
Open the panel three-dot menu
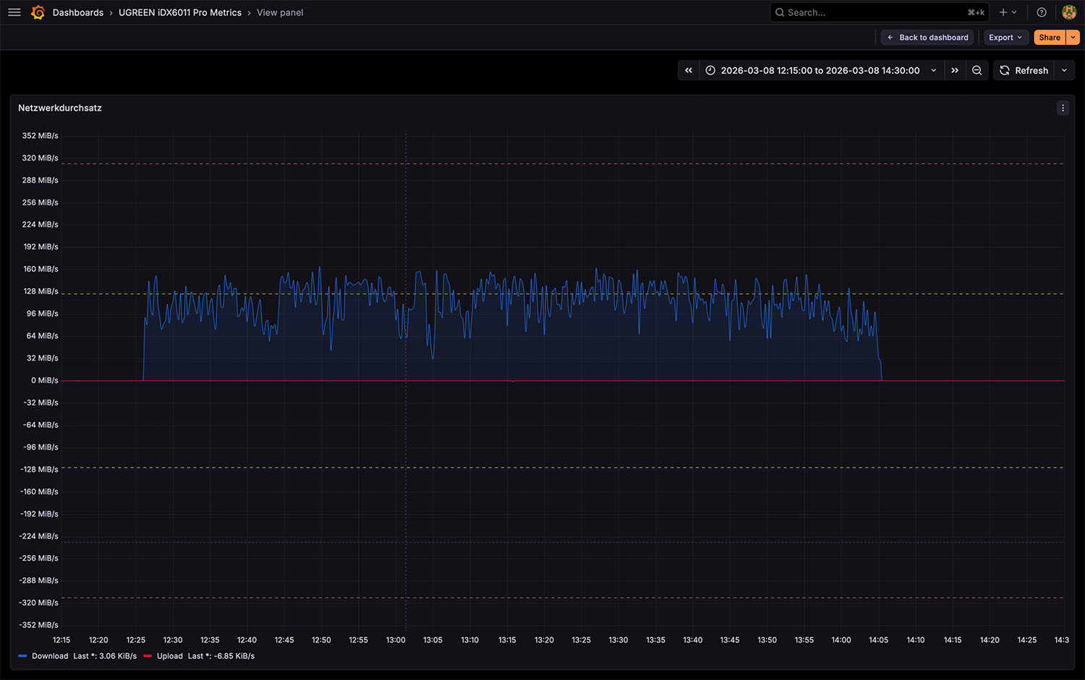pyautogui.click(x=1063, y=108)
